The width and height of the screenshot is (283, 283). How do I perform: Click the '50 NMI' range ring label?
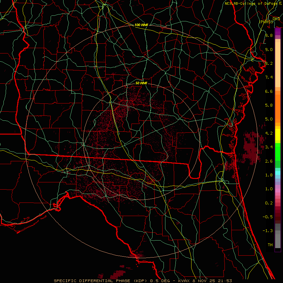(x=141, y=83)
